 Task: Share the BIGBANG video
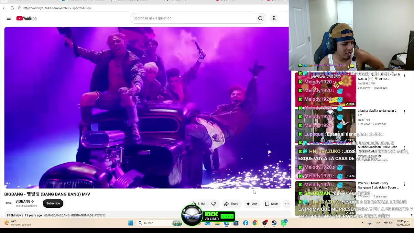[231, 204]
